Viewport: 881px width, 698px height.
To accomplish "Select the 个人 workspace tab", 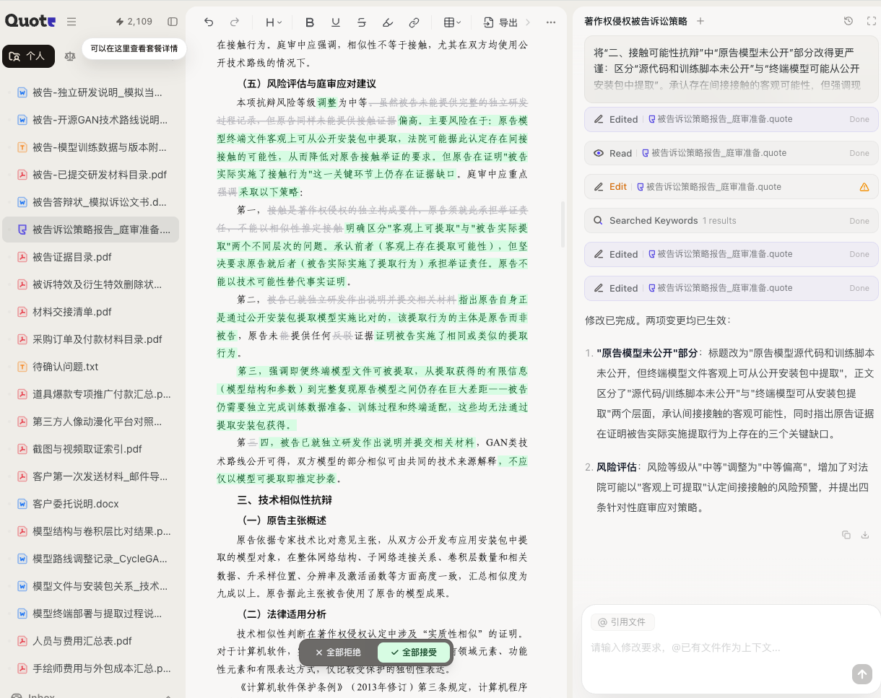I will tap(28, 56).
